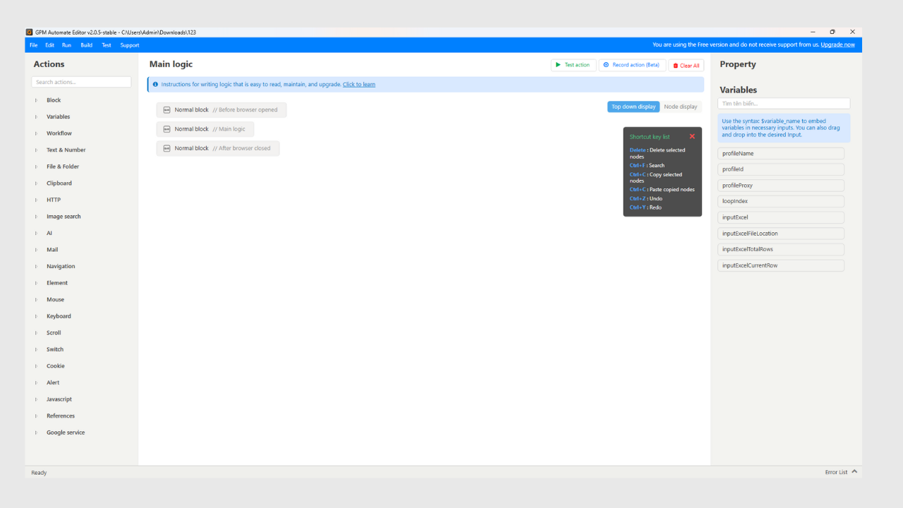Image resolution: width=903 pixels, height=508 pixels.
Task: Open the Run menu
Action: pyautogui.click(x=66, y=44)
